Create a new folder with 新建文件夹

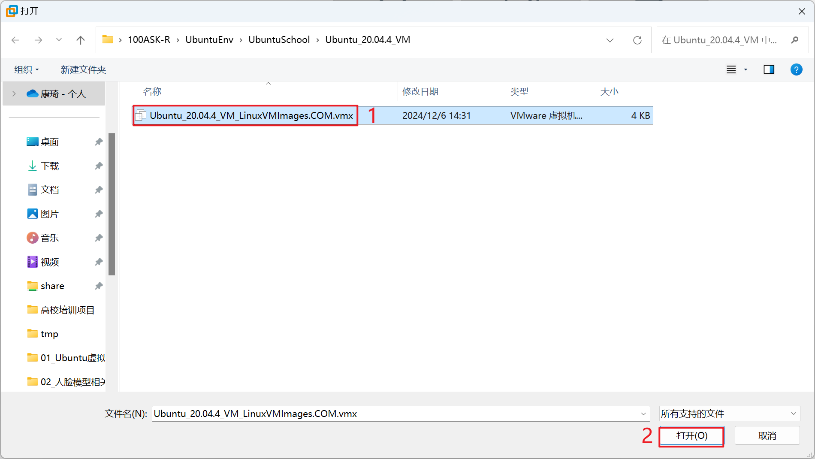[83, 69]
